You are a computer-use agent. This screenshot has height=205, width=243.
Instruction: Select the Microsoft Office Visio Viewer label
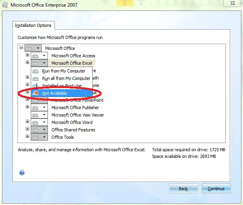[x=77, y=115]
